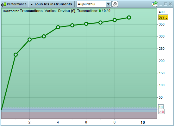Image resolution: width=174 pixels, height=126 pixels.
Task: Click the 400 value on vertical axis
Action: click(x=162, y=12)
